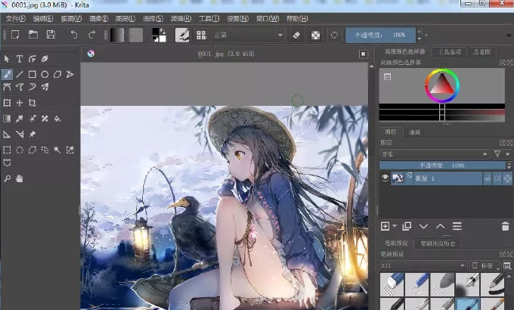Select the Color Picker eyedropper tool

[x=20, y=119]
